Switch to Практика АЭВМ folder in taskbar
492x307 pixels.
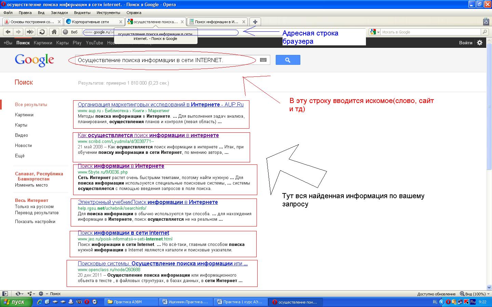[132, 302]
